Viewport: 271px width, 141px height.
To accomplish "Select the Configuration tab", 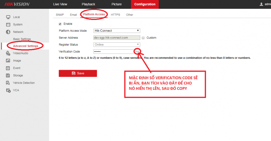I will point(145,4).
